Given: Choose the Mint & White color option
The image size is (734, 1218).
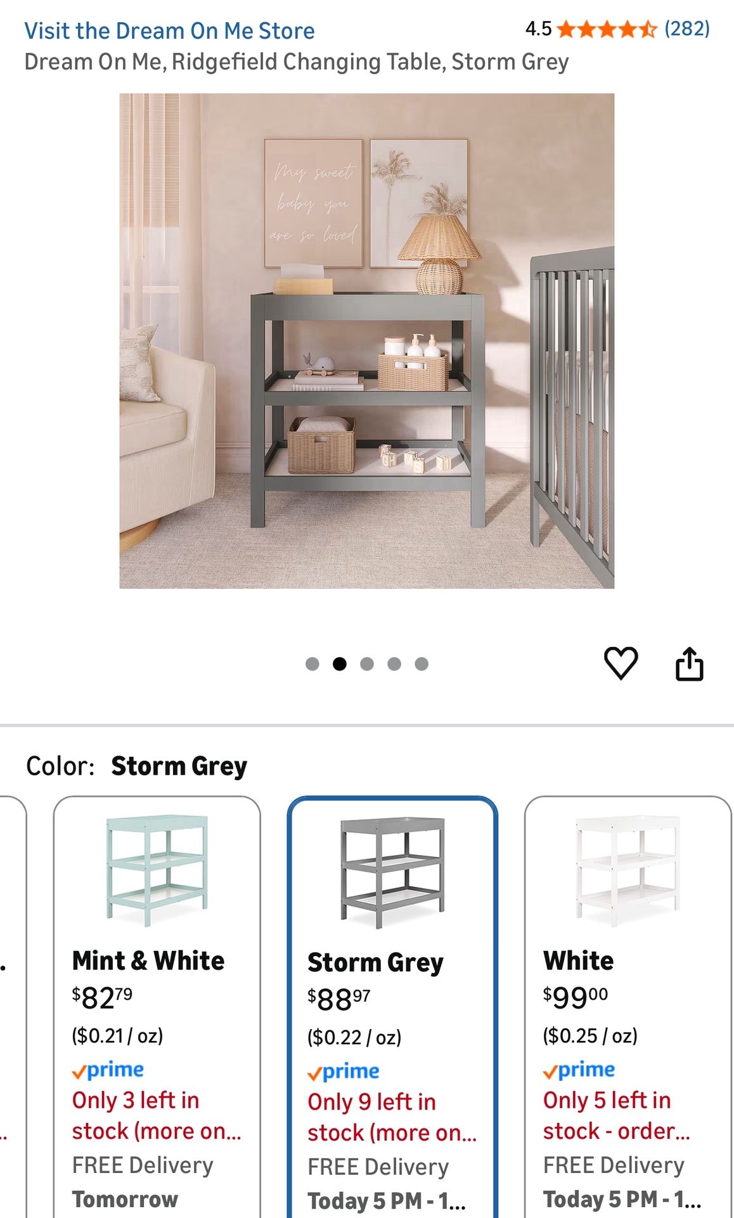Looking at the screenshot, I should (x=157, y=1007).
